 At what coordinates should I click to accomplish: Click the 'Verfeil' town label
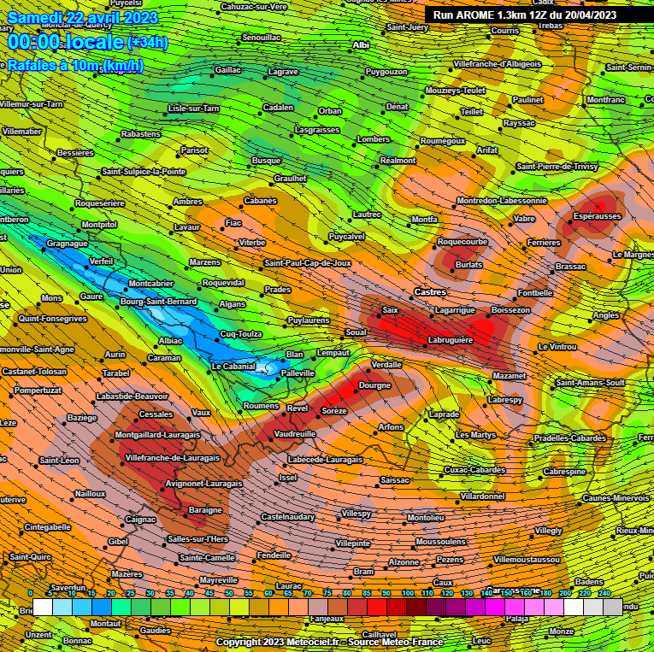[102, 261]
